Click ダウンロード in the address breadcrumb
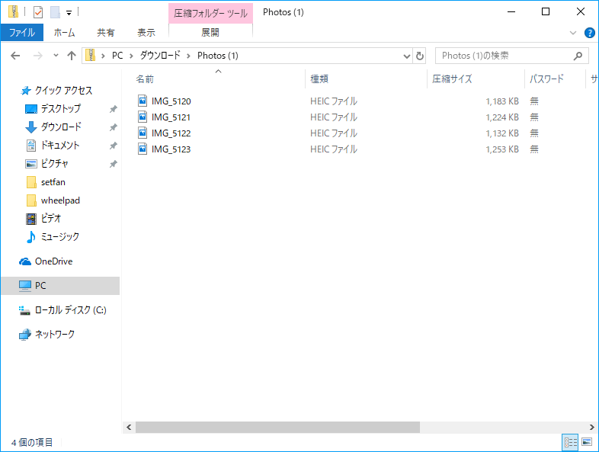Screen dimensions: 599x452 click(161, 56)
